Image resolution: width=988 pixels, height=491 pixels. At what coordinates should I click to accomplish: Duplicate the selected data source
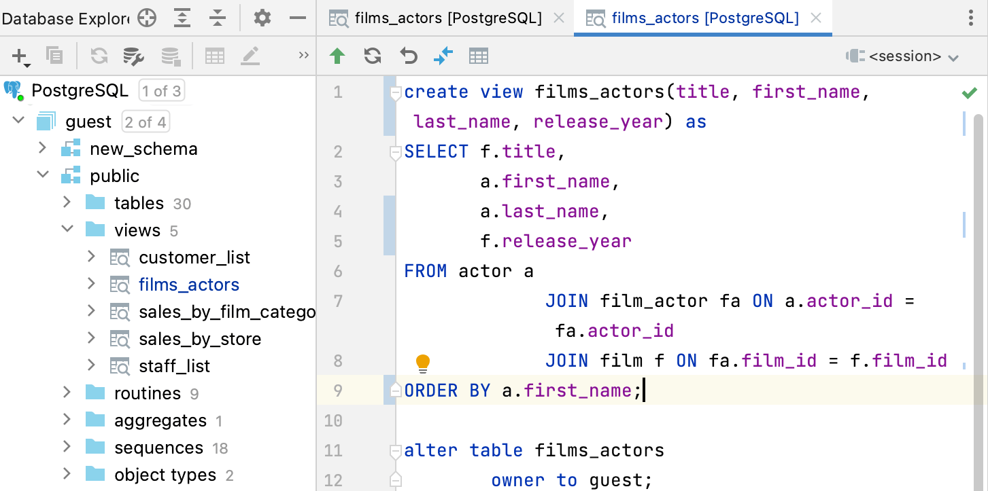coord(55,56)
